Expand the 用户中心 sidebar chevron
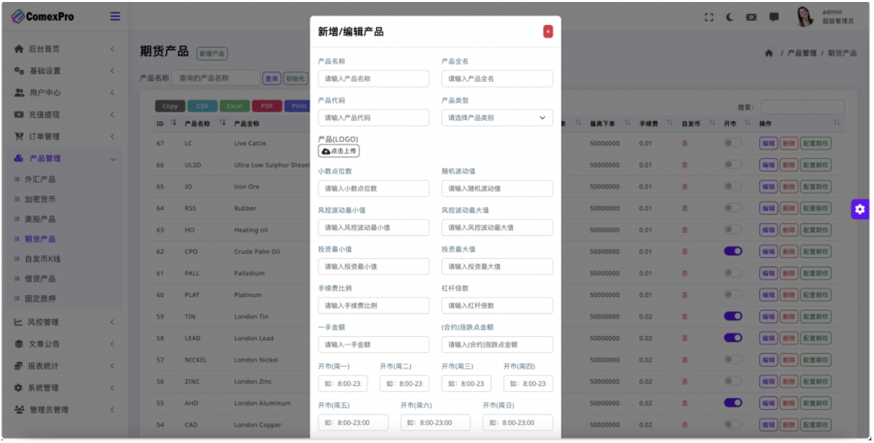This screenshot has height=443, width=874. click(x=112, y=92)
